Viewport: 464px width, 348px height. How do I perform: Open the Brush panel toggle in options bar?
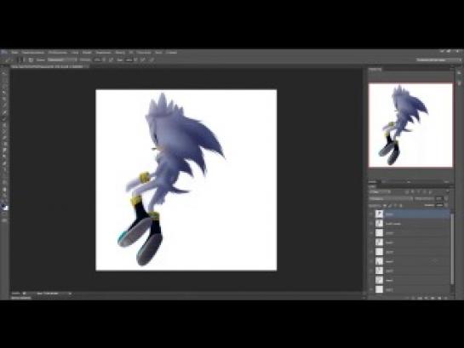(31, 60)
